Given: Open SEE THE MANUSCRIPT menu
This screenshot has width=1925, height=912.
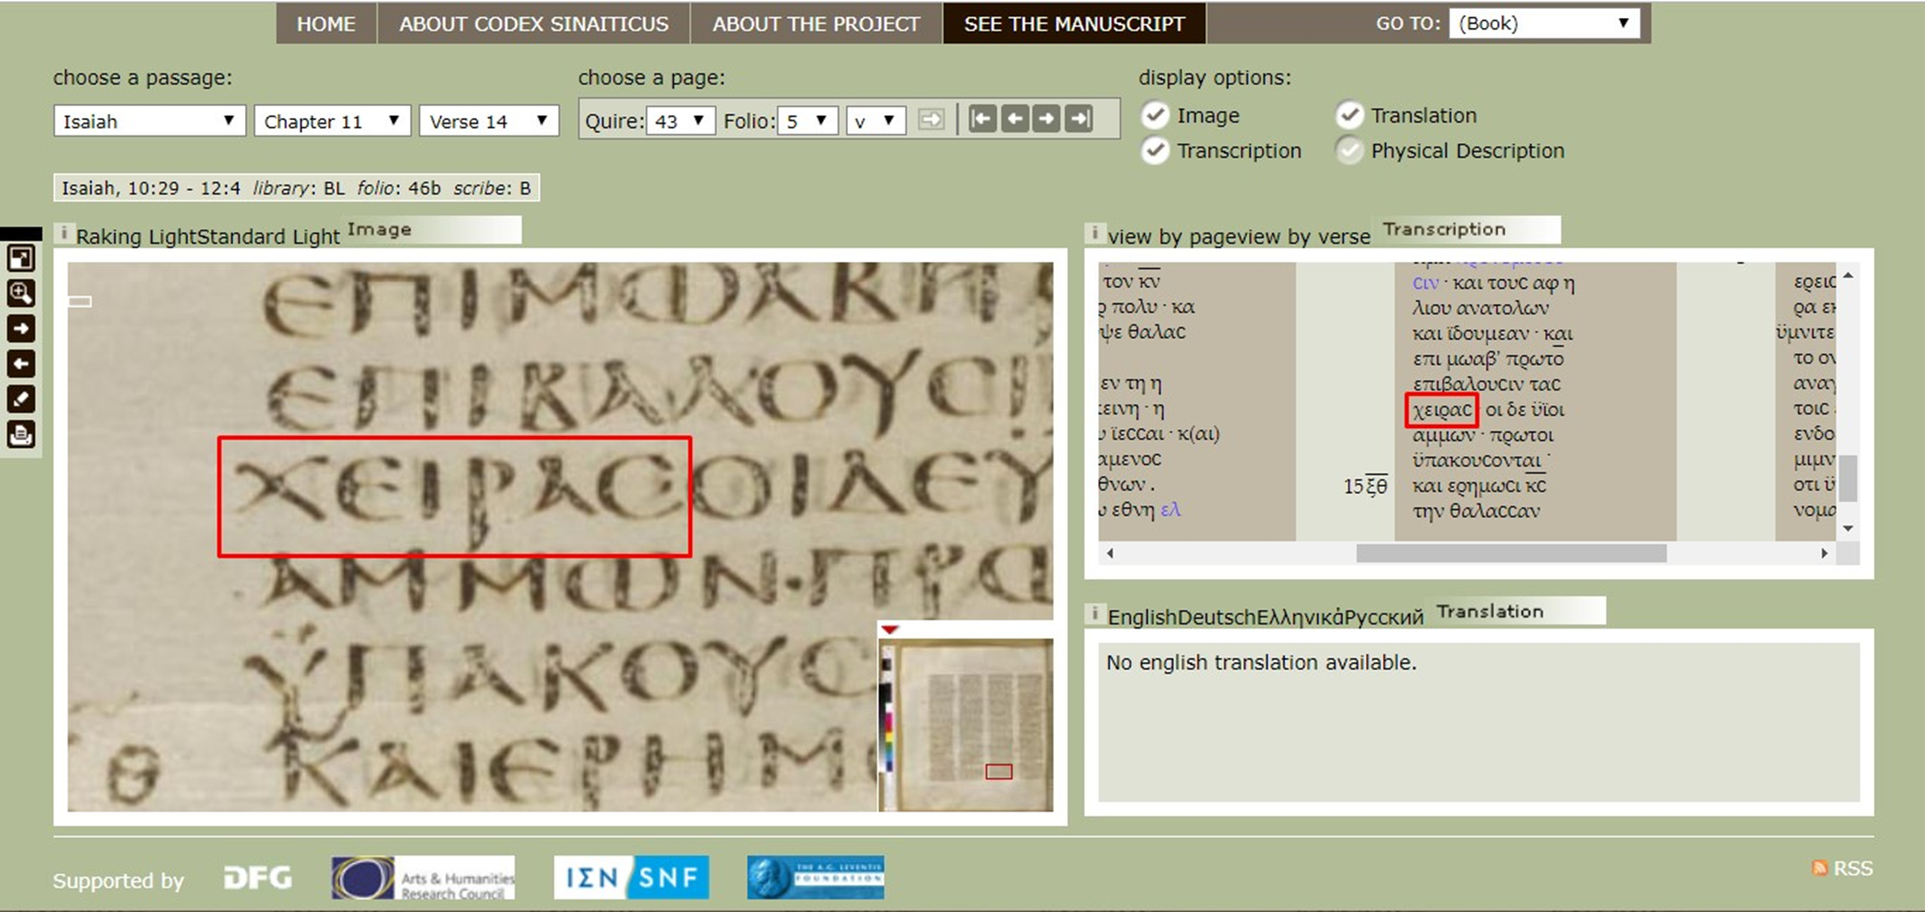Looking at the screenshot, I should click(1074, 23).
